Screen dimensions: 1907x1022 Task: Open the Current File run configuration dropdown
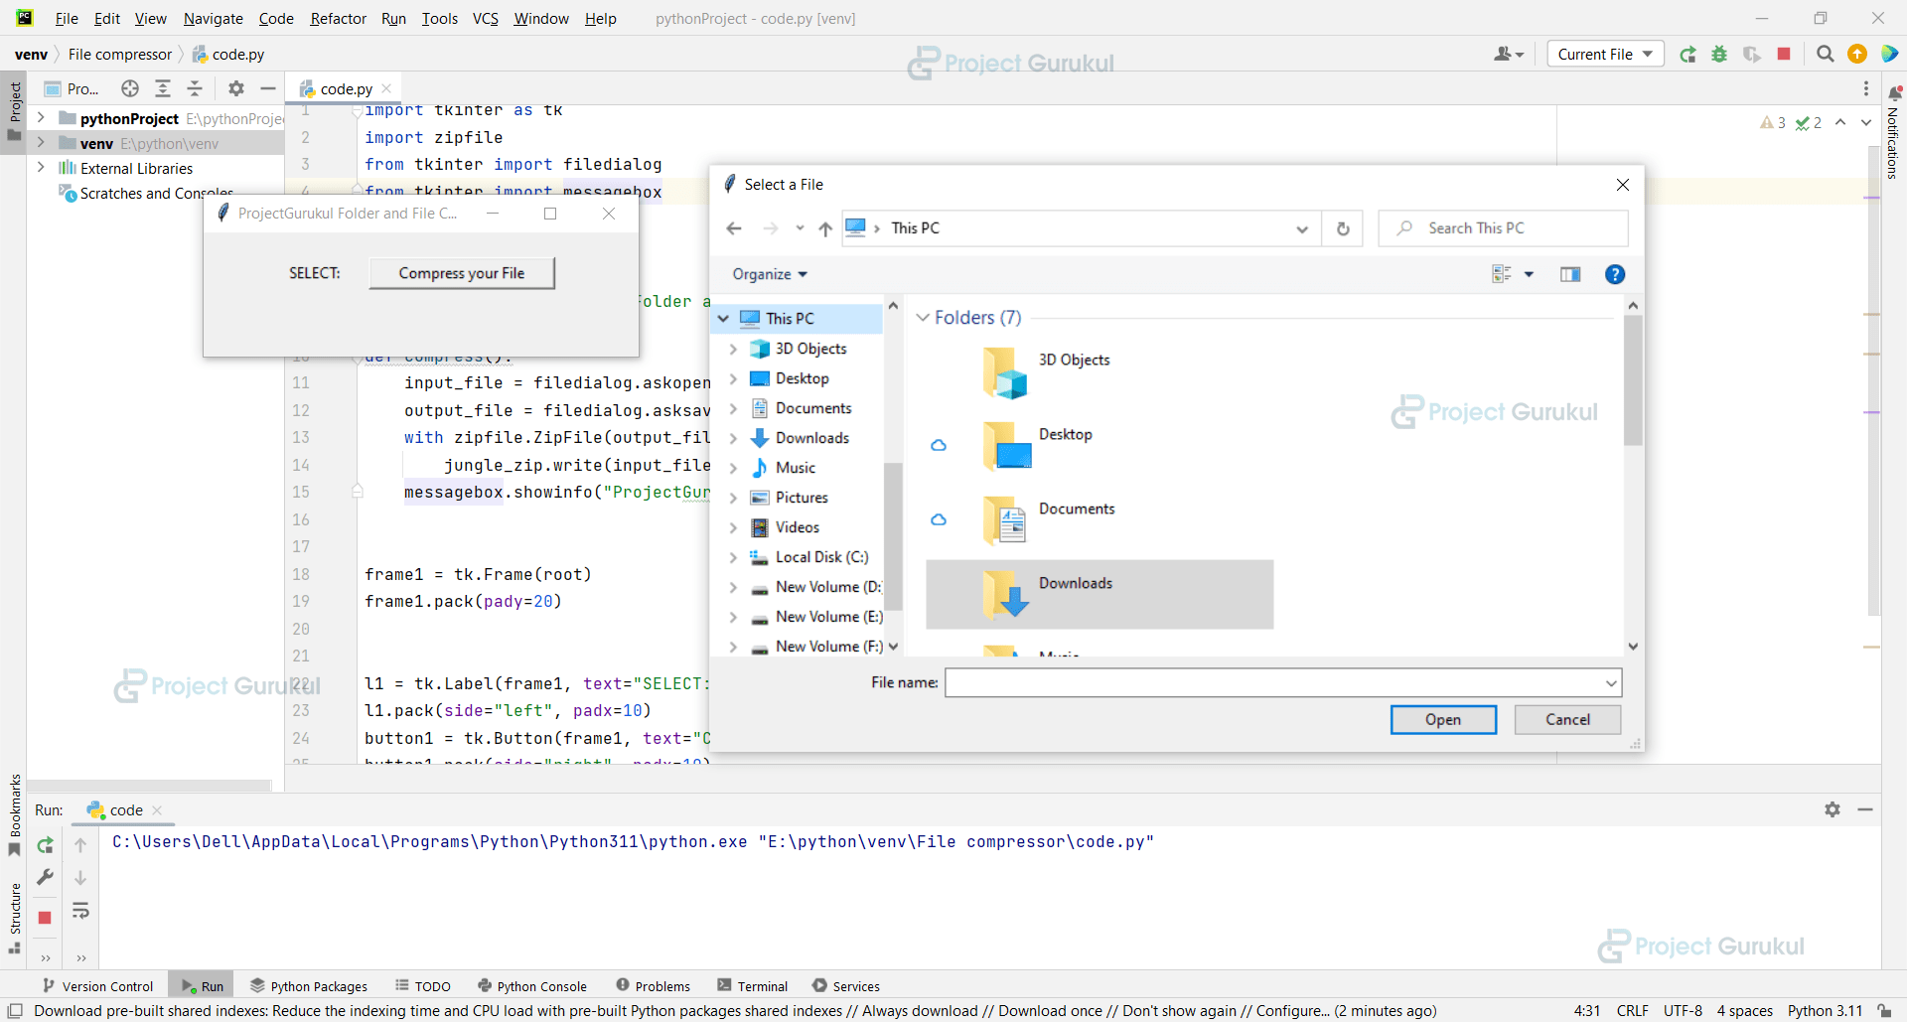point(1604,54)
